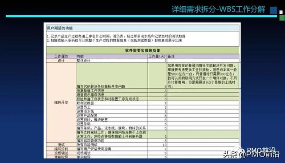Viewport: 285px width, 163px height.
Task: Click the small white square near title
Action: [x=281, y=12]
